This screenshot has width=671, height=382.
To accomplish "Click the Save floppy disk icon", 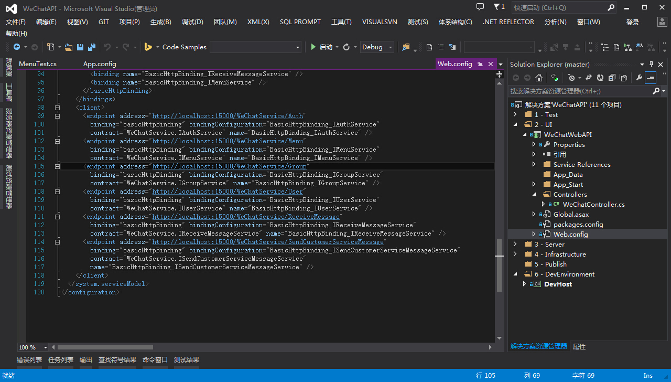I will pos(80,47).
